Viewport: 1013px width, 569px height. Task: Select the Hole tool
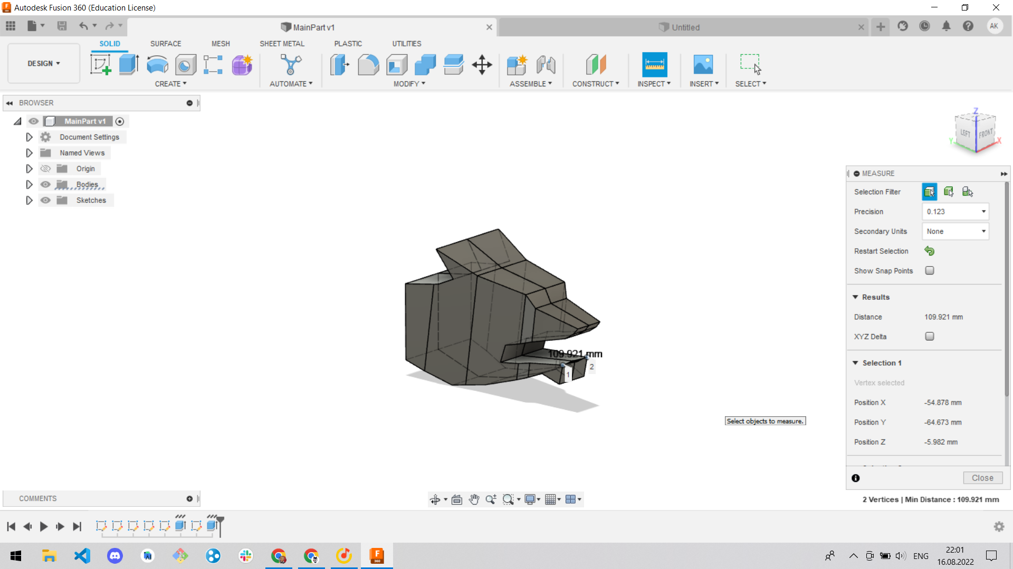185,65
